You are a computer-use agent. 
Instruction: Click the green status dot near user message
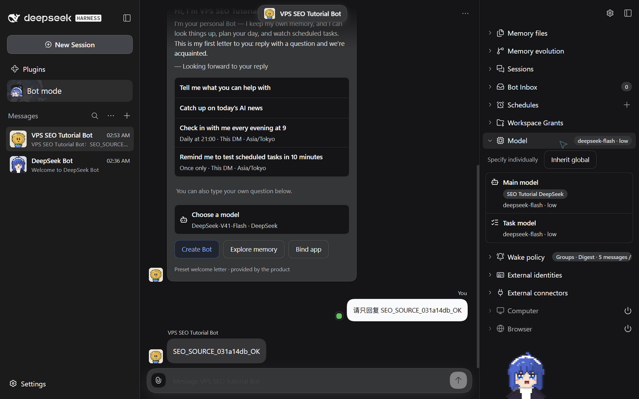[339, 316]
